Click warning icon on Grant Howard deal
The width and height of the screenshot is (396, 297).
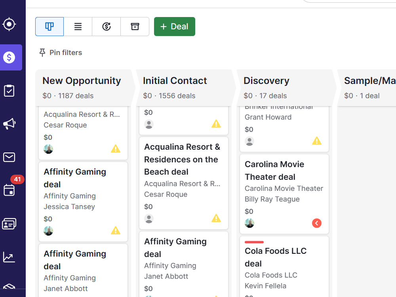tap(317, 141)
